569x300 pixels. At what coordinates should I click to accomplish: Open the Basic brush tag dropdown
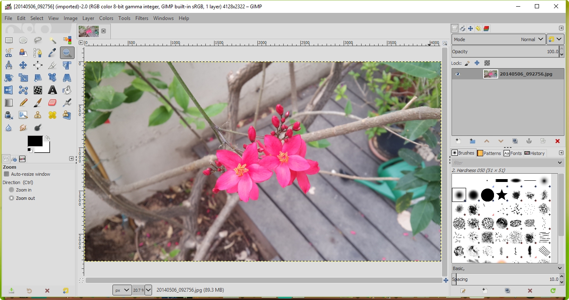click(x=508, y=268)
